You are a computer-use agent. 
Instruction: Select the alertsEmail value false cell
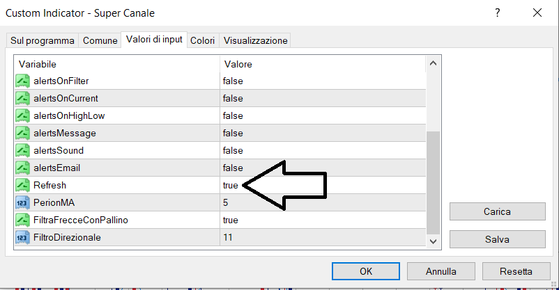321,168
